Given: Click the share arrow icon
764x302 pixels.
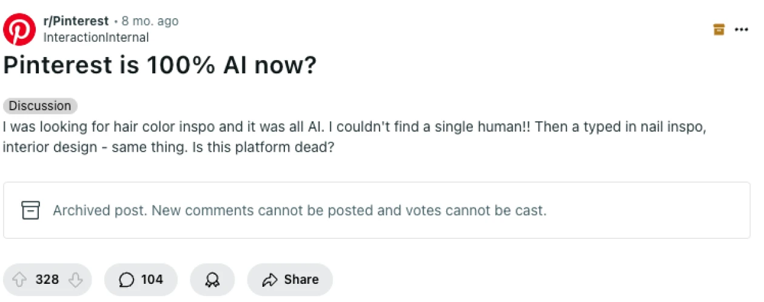Looking at the screenshot, I should (x=269, y=280).
